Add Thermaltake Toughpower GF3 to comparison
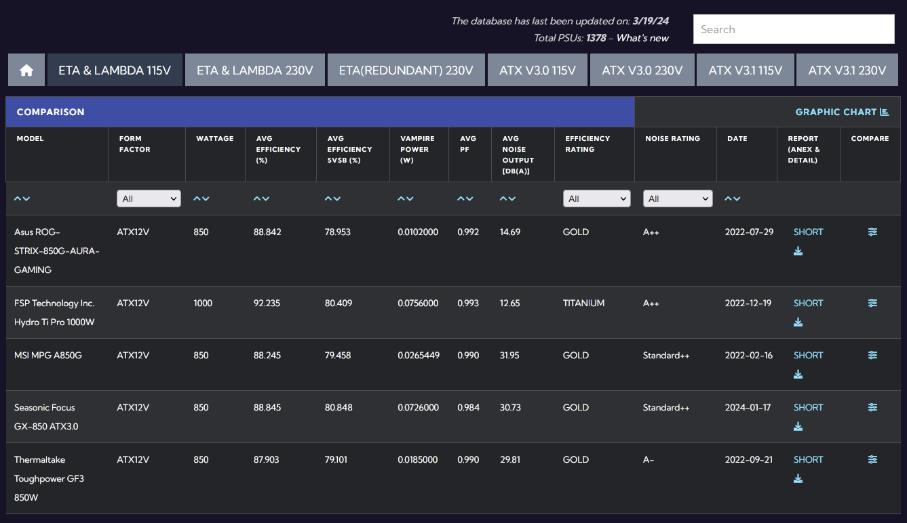This screenshot has height=523, width=907. click(872, 459)
